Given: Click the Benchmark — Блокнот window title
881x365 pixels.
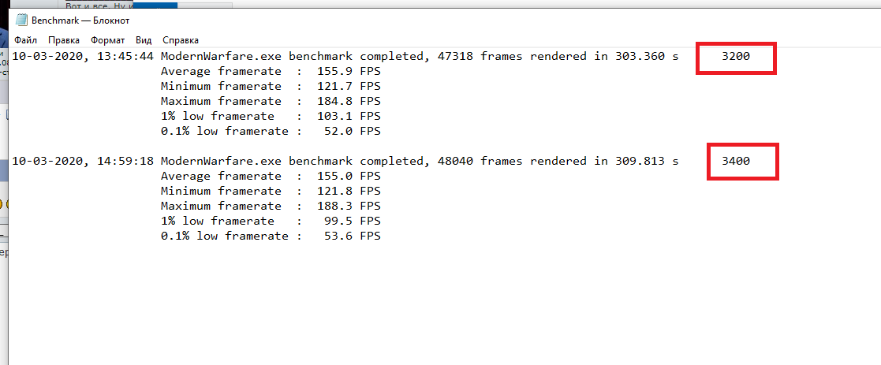Looking at the screenshot, I should (x=80, y=20).
